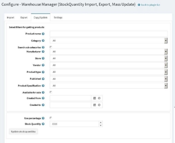Click help icon beside Product Specification

[x=43, y=86]
